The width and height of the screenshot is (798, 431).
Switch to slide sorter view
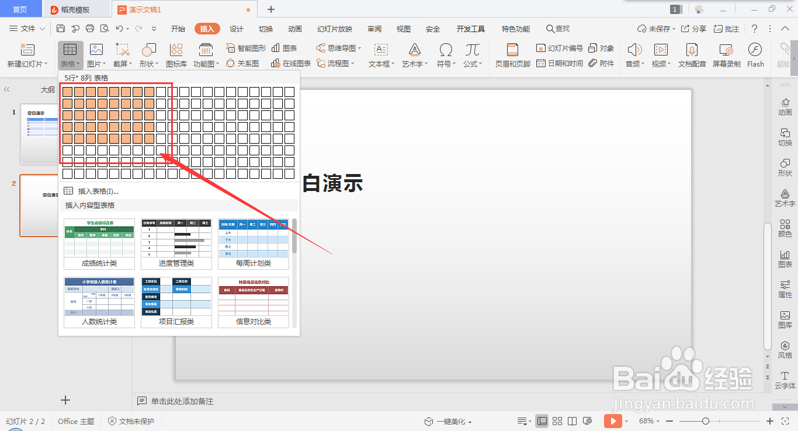click(x=557, y=420)
